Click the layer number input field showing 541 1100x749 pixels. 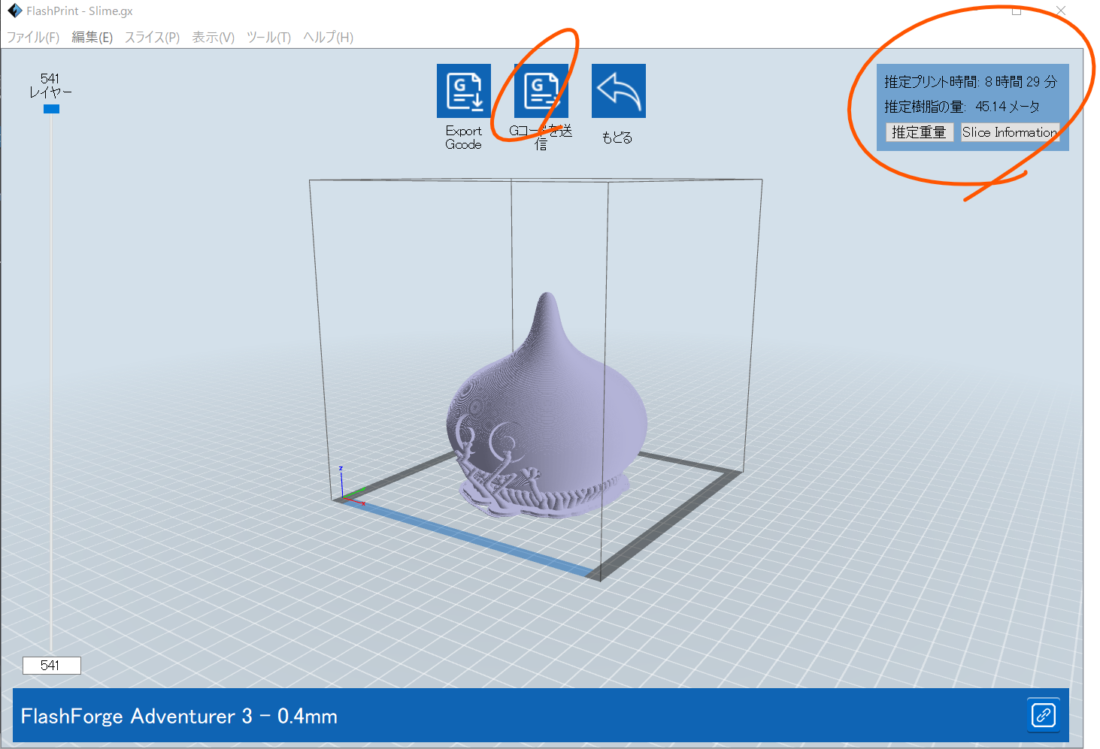(x=51, y=665)
